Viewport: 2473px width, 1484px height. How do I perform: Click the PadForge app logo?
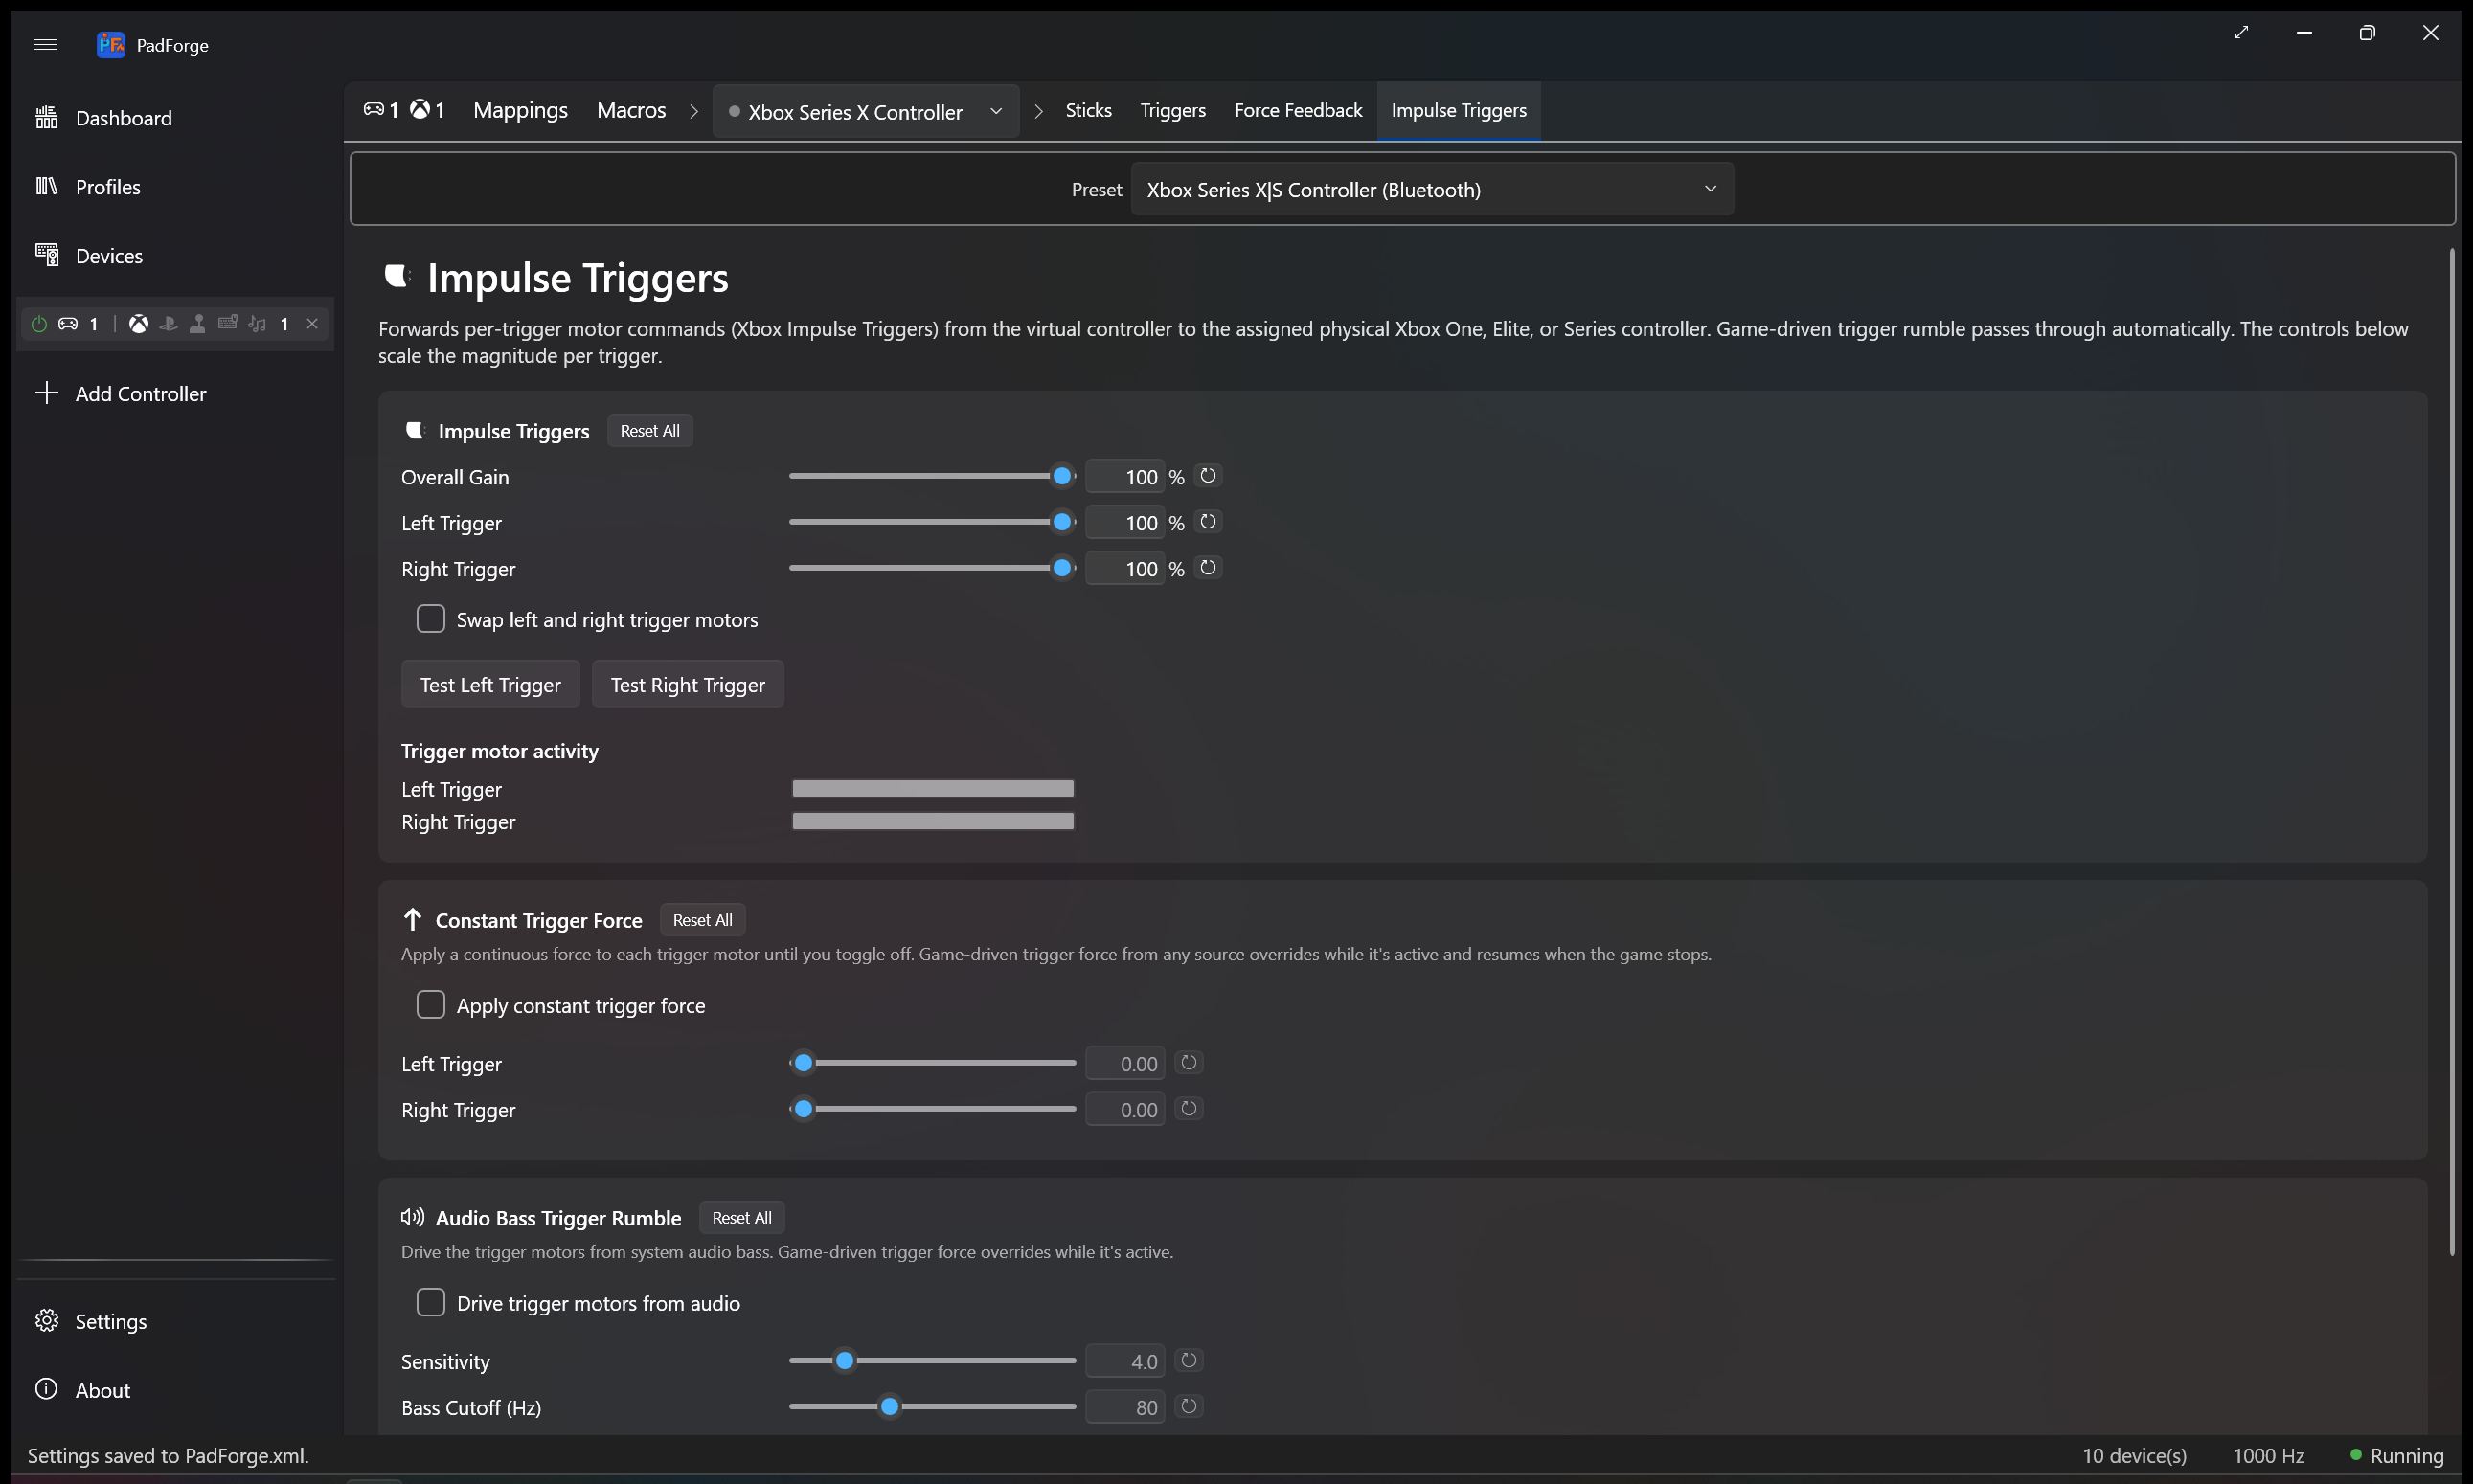(x=110, y=44)
